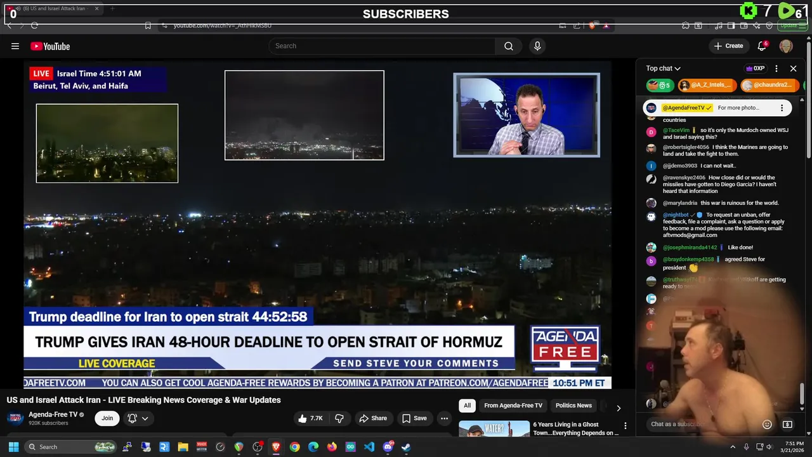Select the Politics News chip
The image size is (812, 457).
573,406
